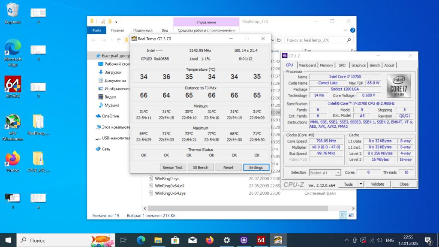The width and height of the screenshot is (439, 247).
Task: Switch to Real Temp via its taskbar icon
Action: tap(278, 240)
